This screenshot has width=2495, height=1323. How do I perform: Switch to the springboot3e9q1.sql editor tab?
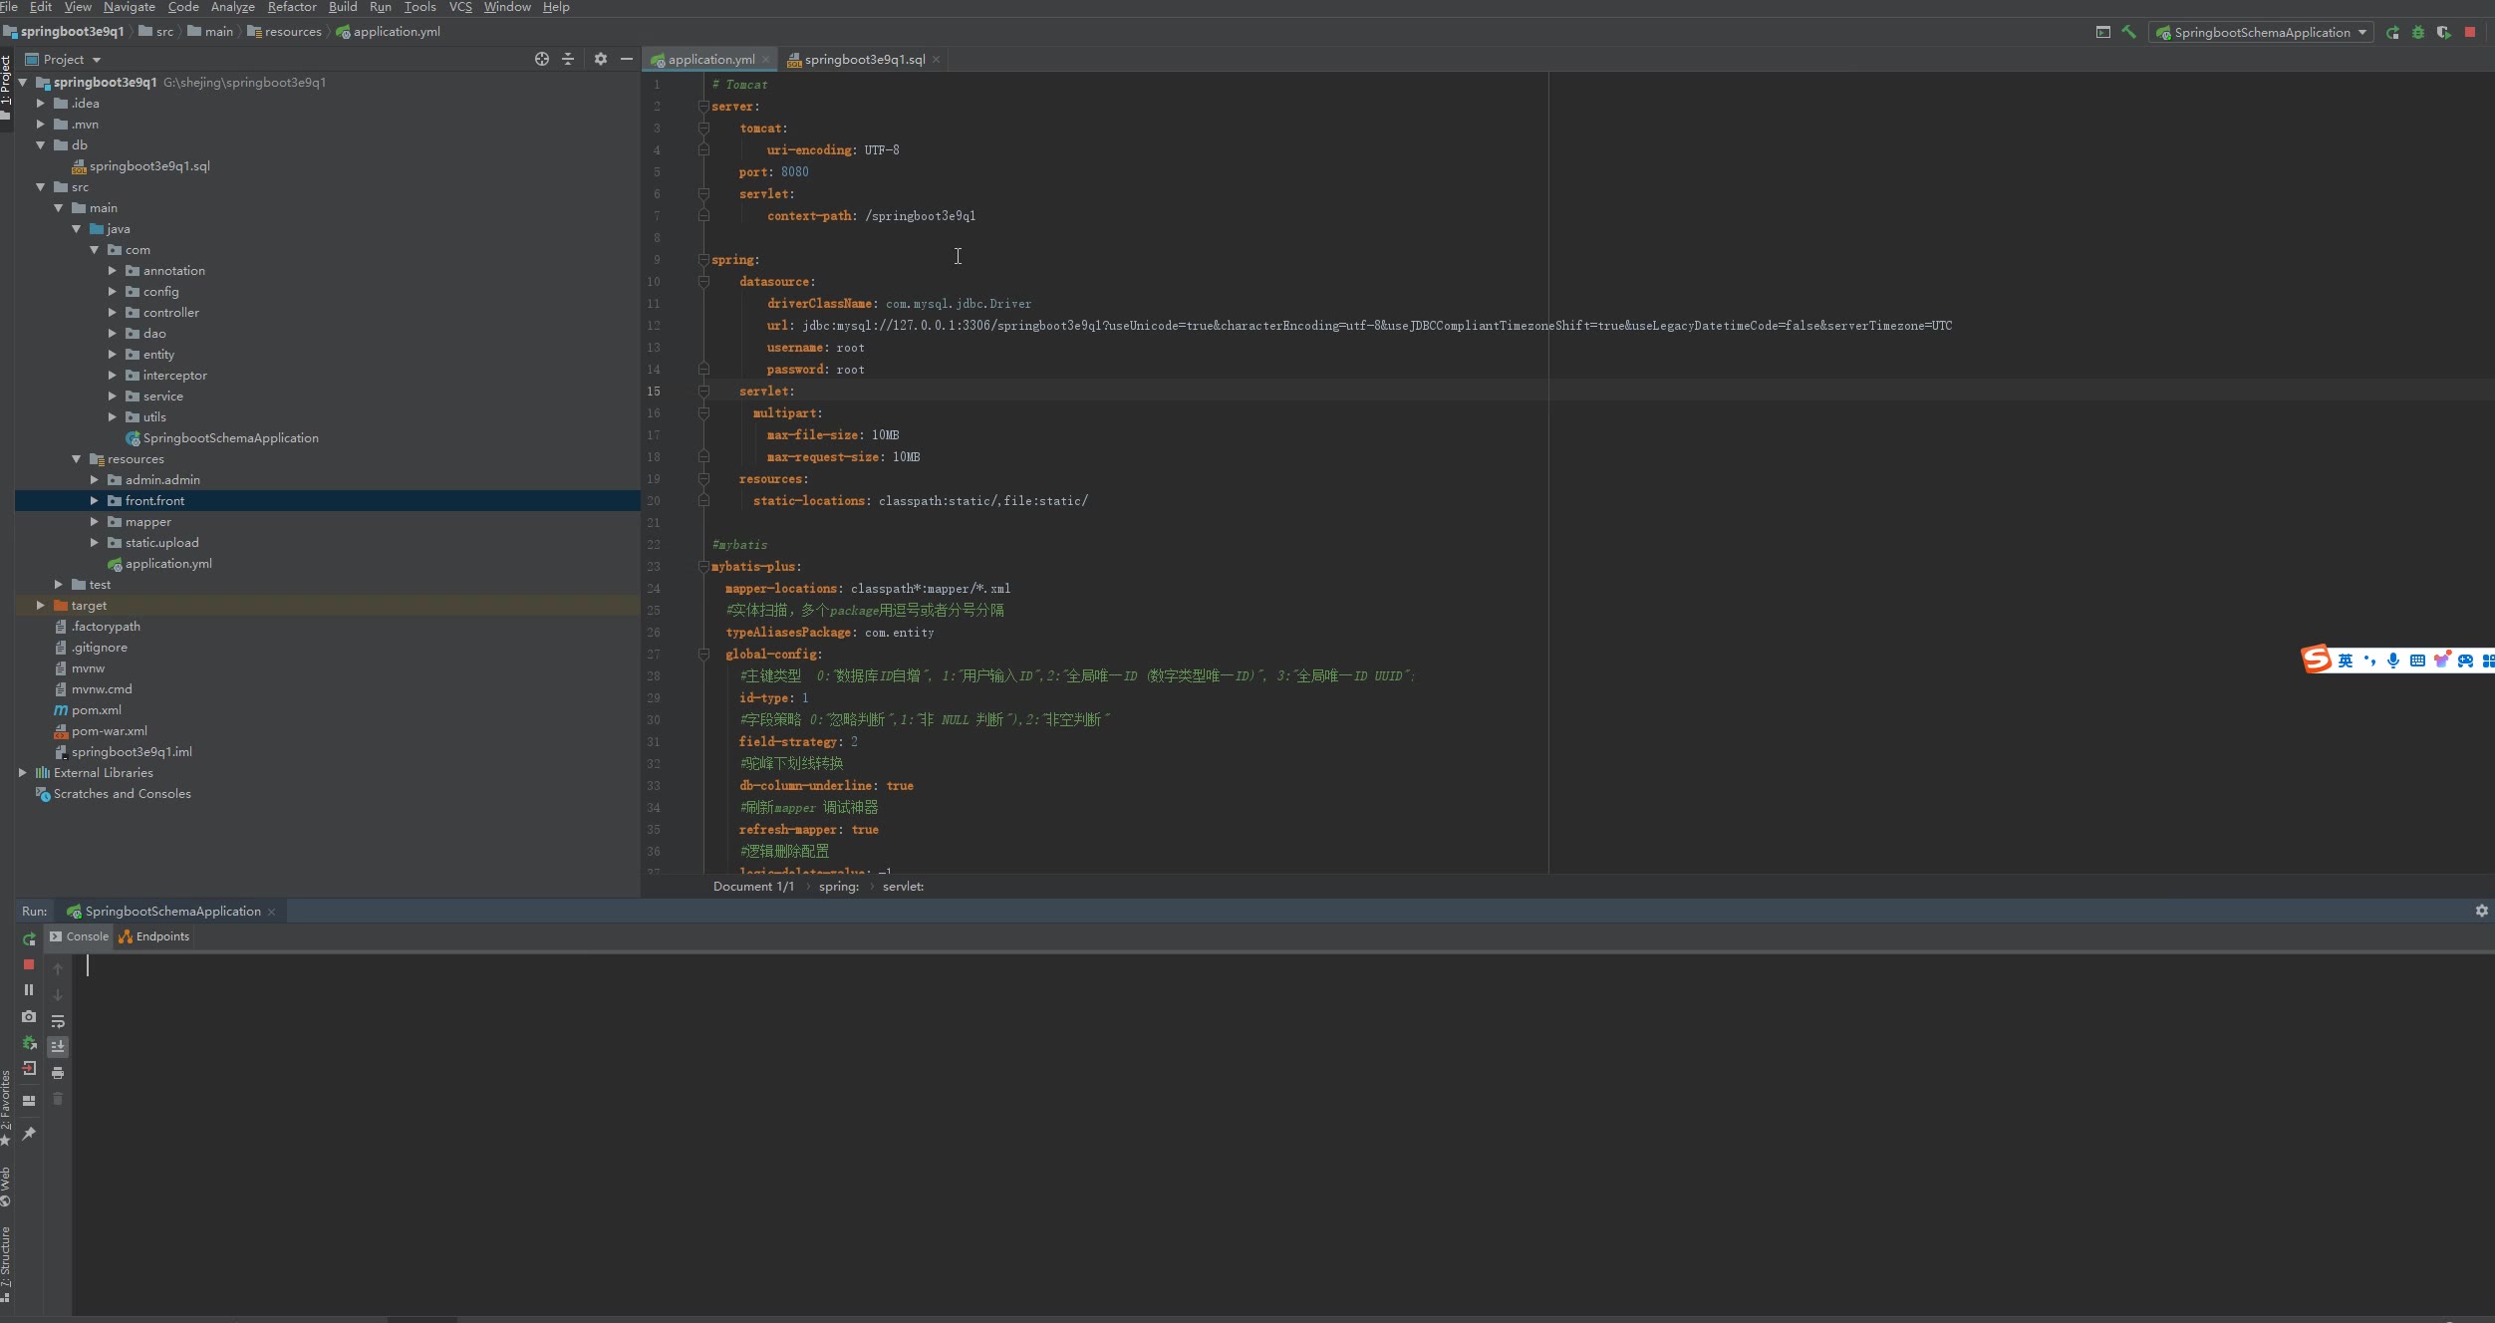[x=863, y=60]
